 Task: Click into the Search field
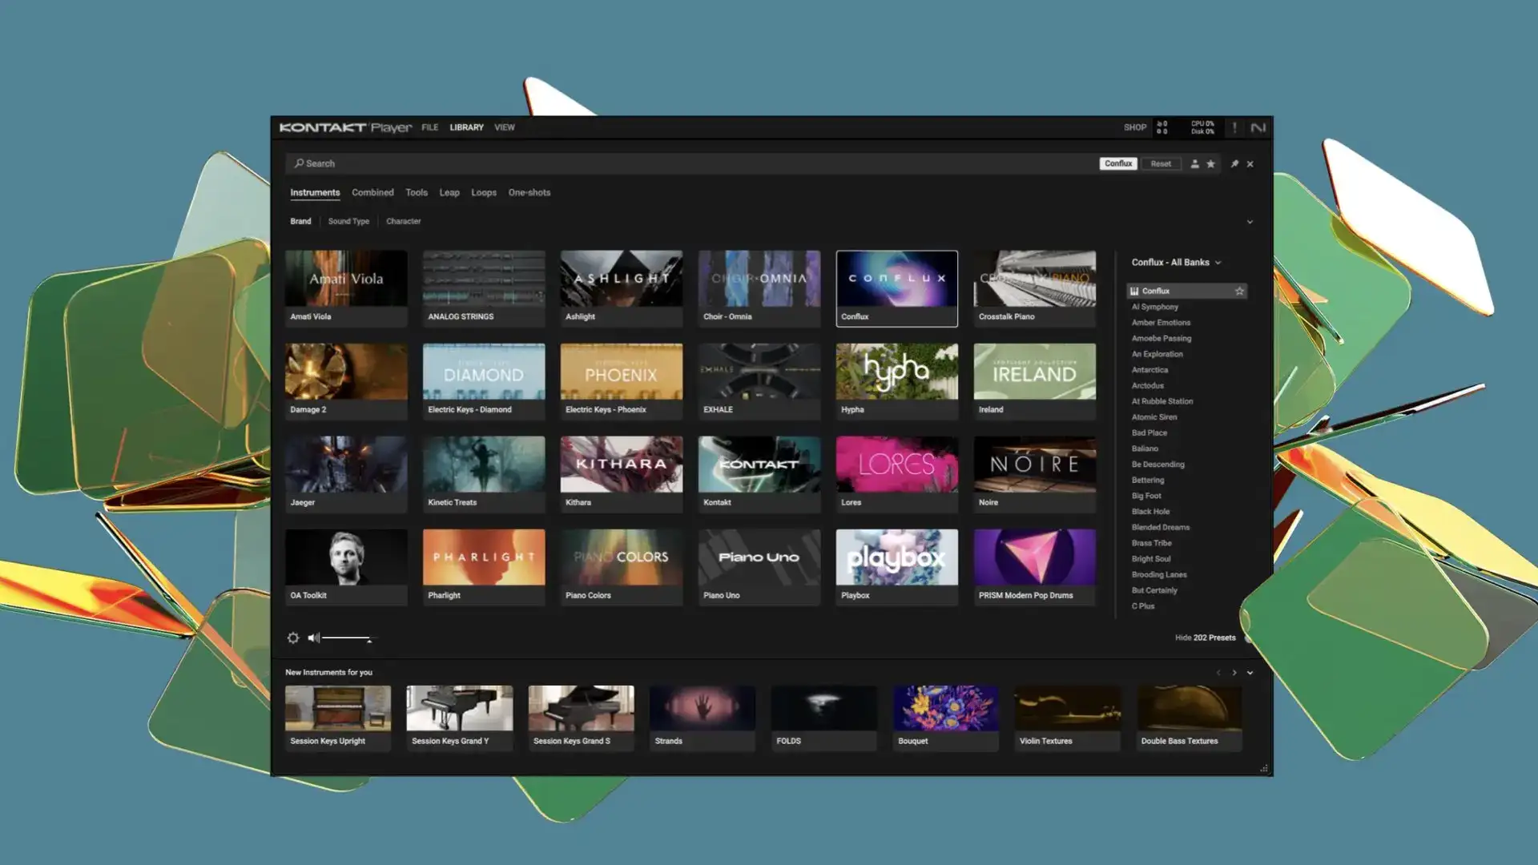(x=693, y=163)
